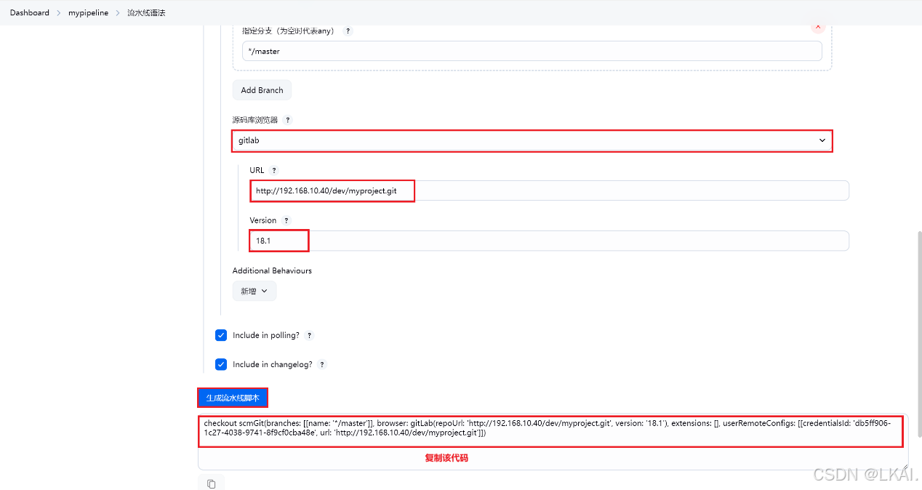
Task: Click 生成流水线脚本 button
Action: pyautogui.click(x=233, y=398)
